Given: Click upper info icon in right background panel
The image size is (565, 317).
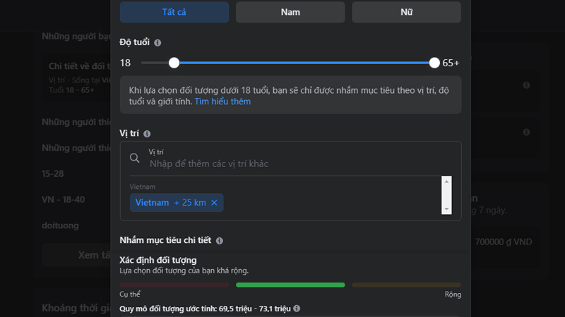Looking at the screenshot, I should (526, 85).
